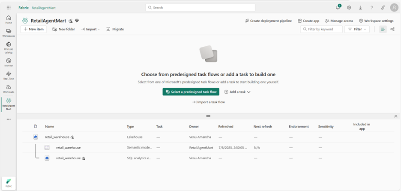Open Workspace settings
This screenshot has width=401, height=191.
point(376,21)
